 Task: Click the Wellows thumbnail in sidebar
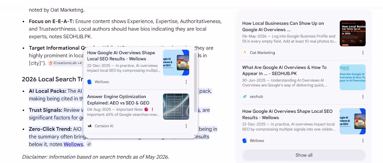coord(352,121)
